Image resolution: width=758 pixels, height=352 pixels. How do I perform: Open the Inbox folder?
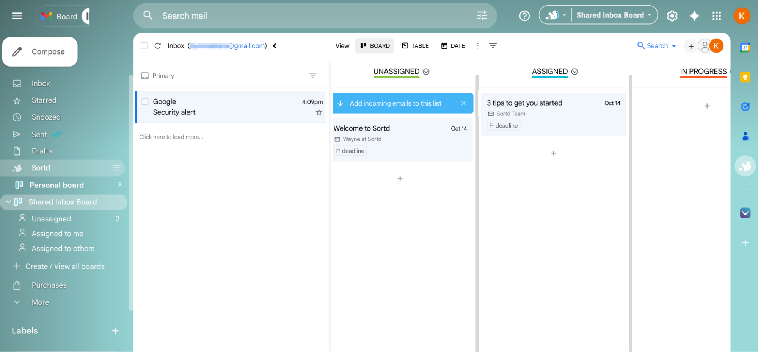[x=41, y=83]
